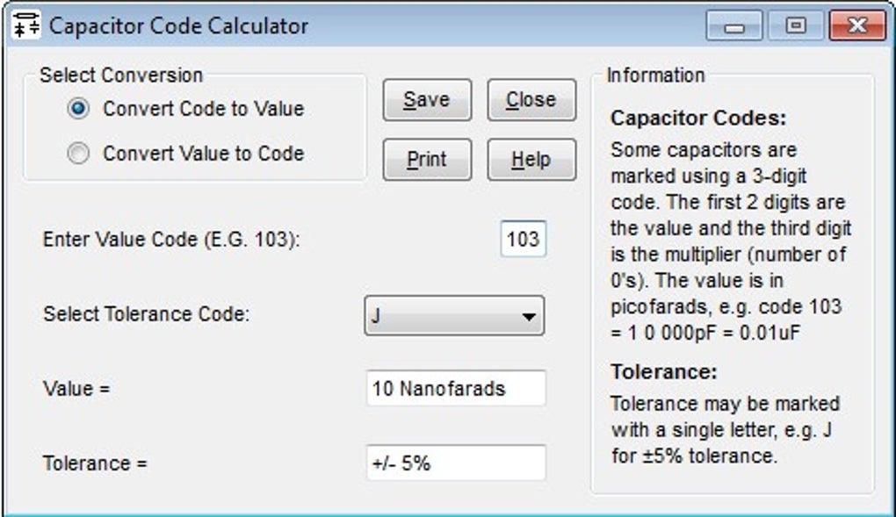Click the Close button next to Save
Image resolution: width=896 pixels, height=517 pixels.
click(x=531, y=100)
